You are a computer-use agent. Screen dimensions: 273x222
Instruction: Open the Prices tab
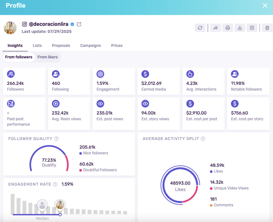tap(117, 46)
